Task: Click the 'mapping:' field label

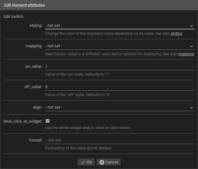Action: click(x=34, y=46)
